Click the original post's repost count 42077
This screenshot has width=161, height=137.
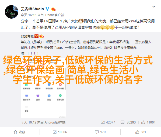108,122
